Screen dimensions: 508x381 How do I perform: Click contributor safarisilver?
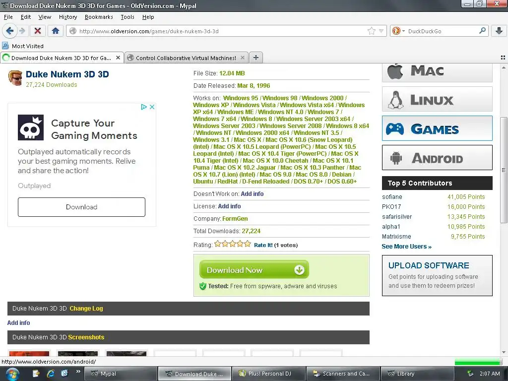click(397, 216)
